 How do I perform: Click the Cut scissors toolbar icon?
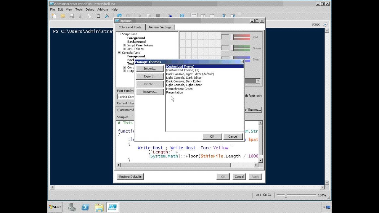(81, 16)
